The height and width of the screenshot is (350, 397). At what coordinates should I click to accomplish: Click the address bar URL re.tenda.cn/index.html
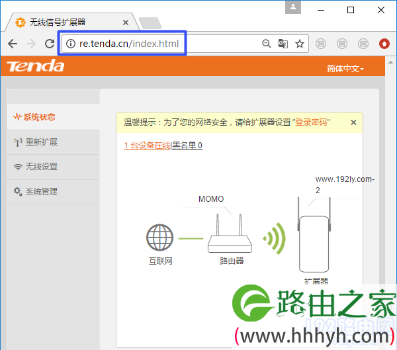pyautogui.click(x=129, y=44)
